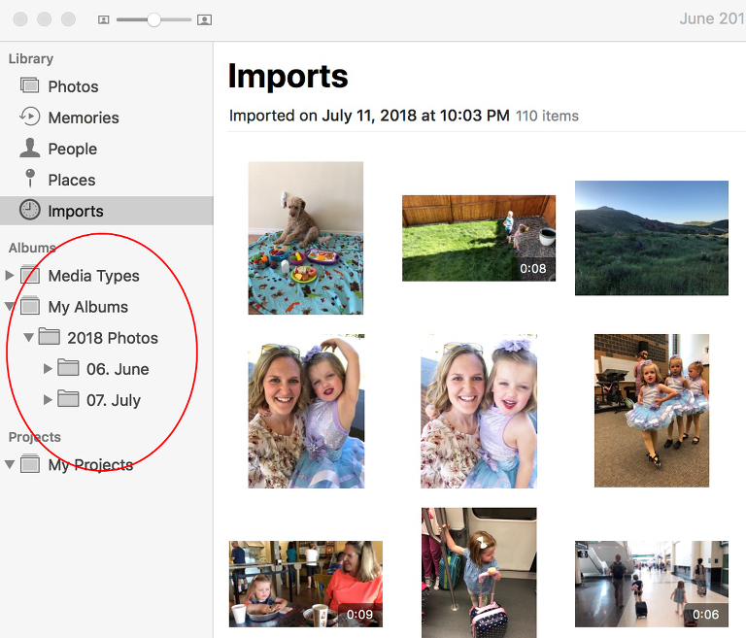Open the Photos library icon
Viewport: 746px width, 638px height.
(29, 85)
